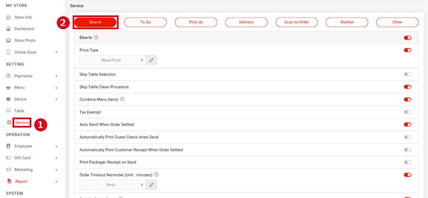Click the Dashboard gauge icon
428x198 pixels.
point(8,29)
